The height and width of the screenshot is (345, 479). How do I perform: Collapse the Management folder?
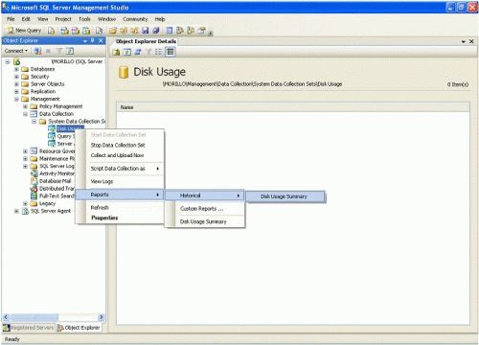(x=16, y=99)
